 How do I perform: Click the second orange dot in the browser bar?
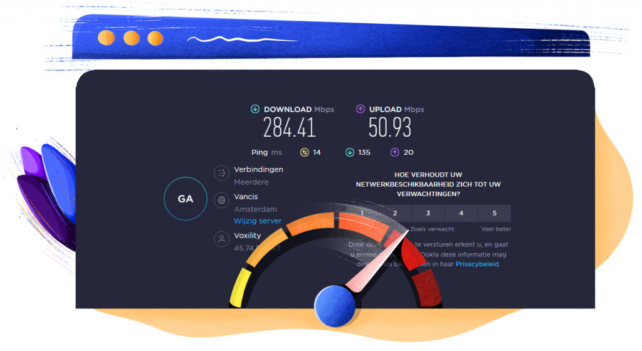click(132, 38)
